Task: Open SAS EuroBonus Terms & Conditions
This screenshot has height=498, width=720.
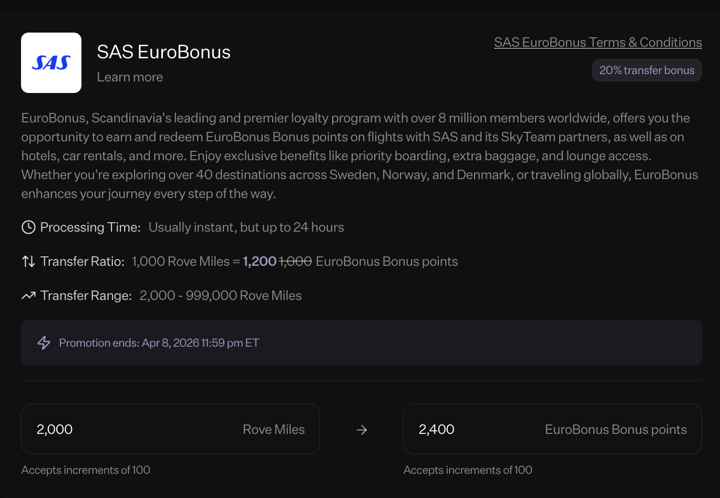Action: point(598,42)
